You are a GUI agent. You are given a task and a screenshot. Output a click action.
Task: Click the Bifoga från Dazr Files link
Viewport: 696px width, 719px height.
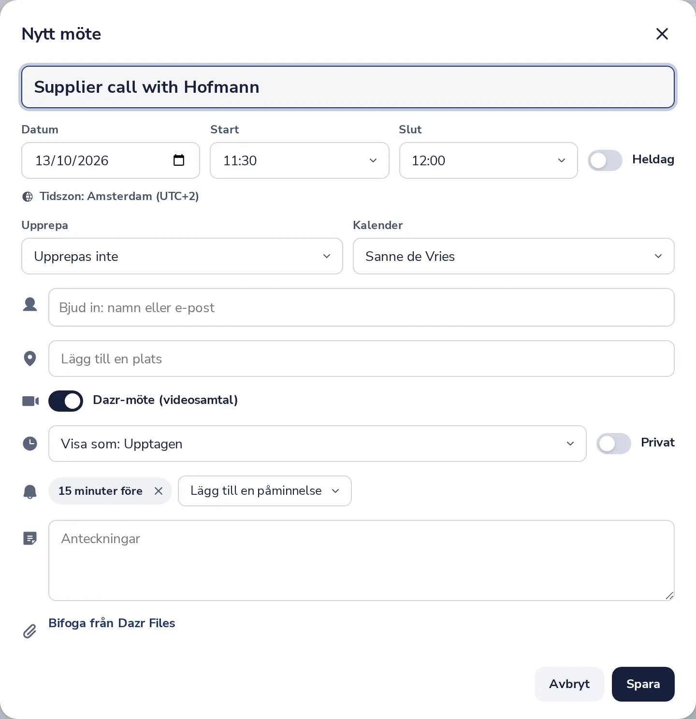click(112, 623)
